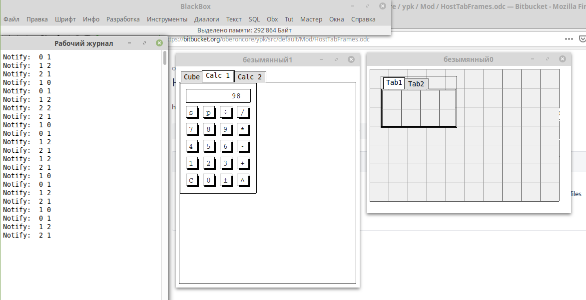Open the Инструменты menu

point(167,19)
